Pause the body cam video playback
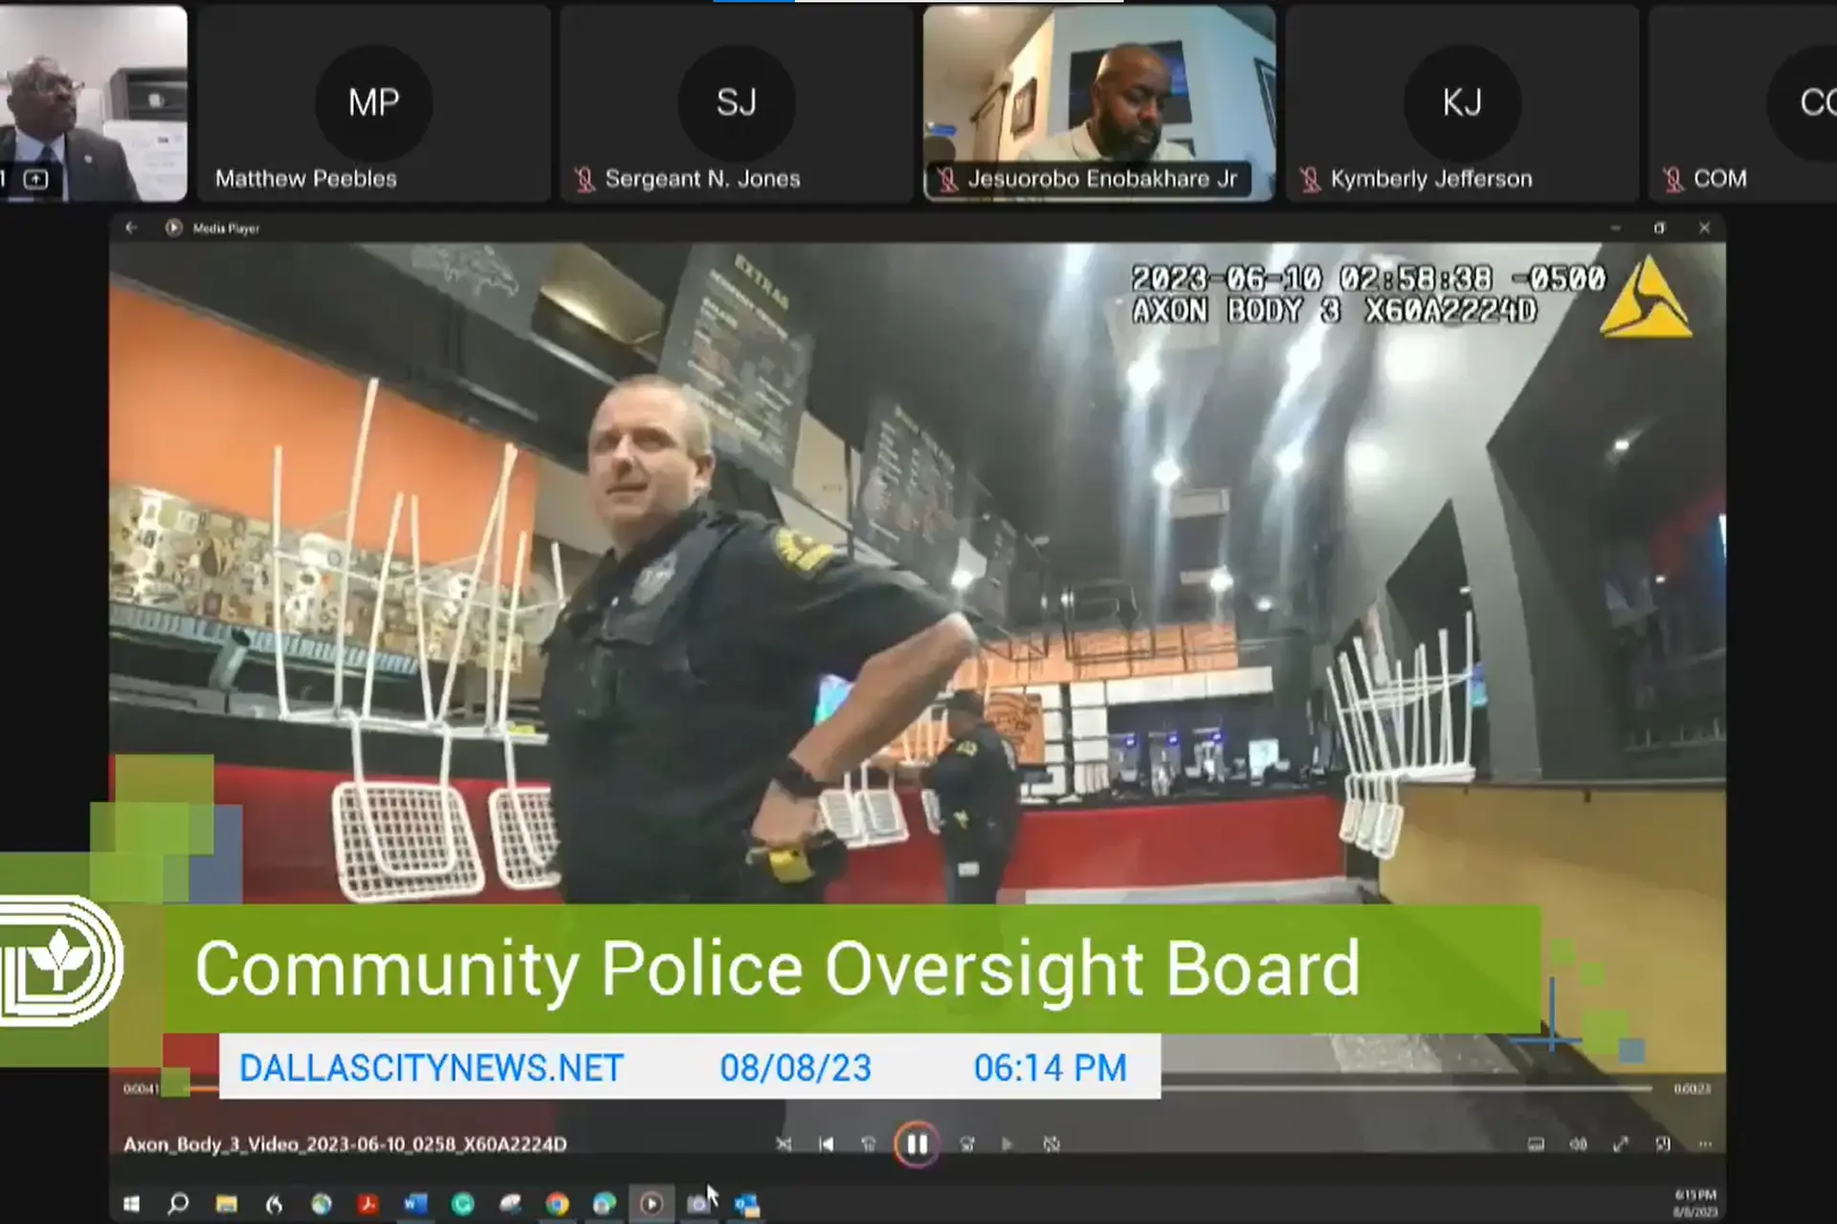Image resolution: width=1837 pixels, height=1224 pixels. tap(916, 1144)
